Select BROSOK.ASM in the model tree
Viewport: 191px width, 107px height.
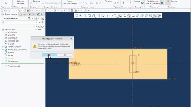click(x=10, y=29)
